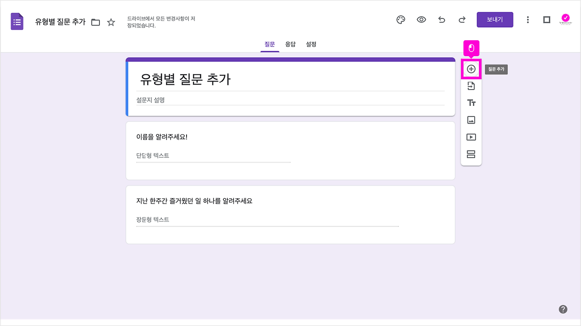
Task: Preview the form with the eye icon
Action: click(421, 19)
